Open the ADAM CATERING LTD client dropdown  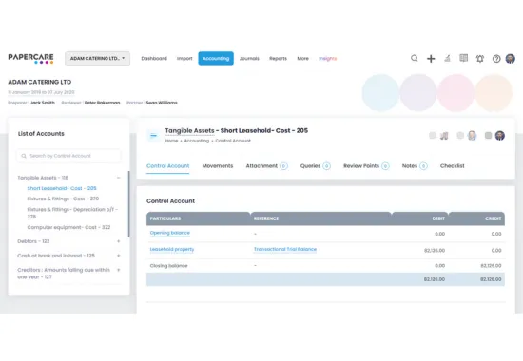(x=97, y=58)
